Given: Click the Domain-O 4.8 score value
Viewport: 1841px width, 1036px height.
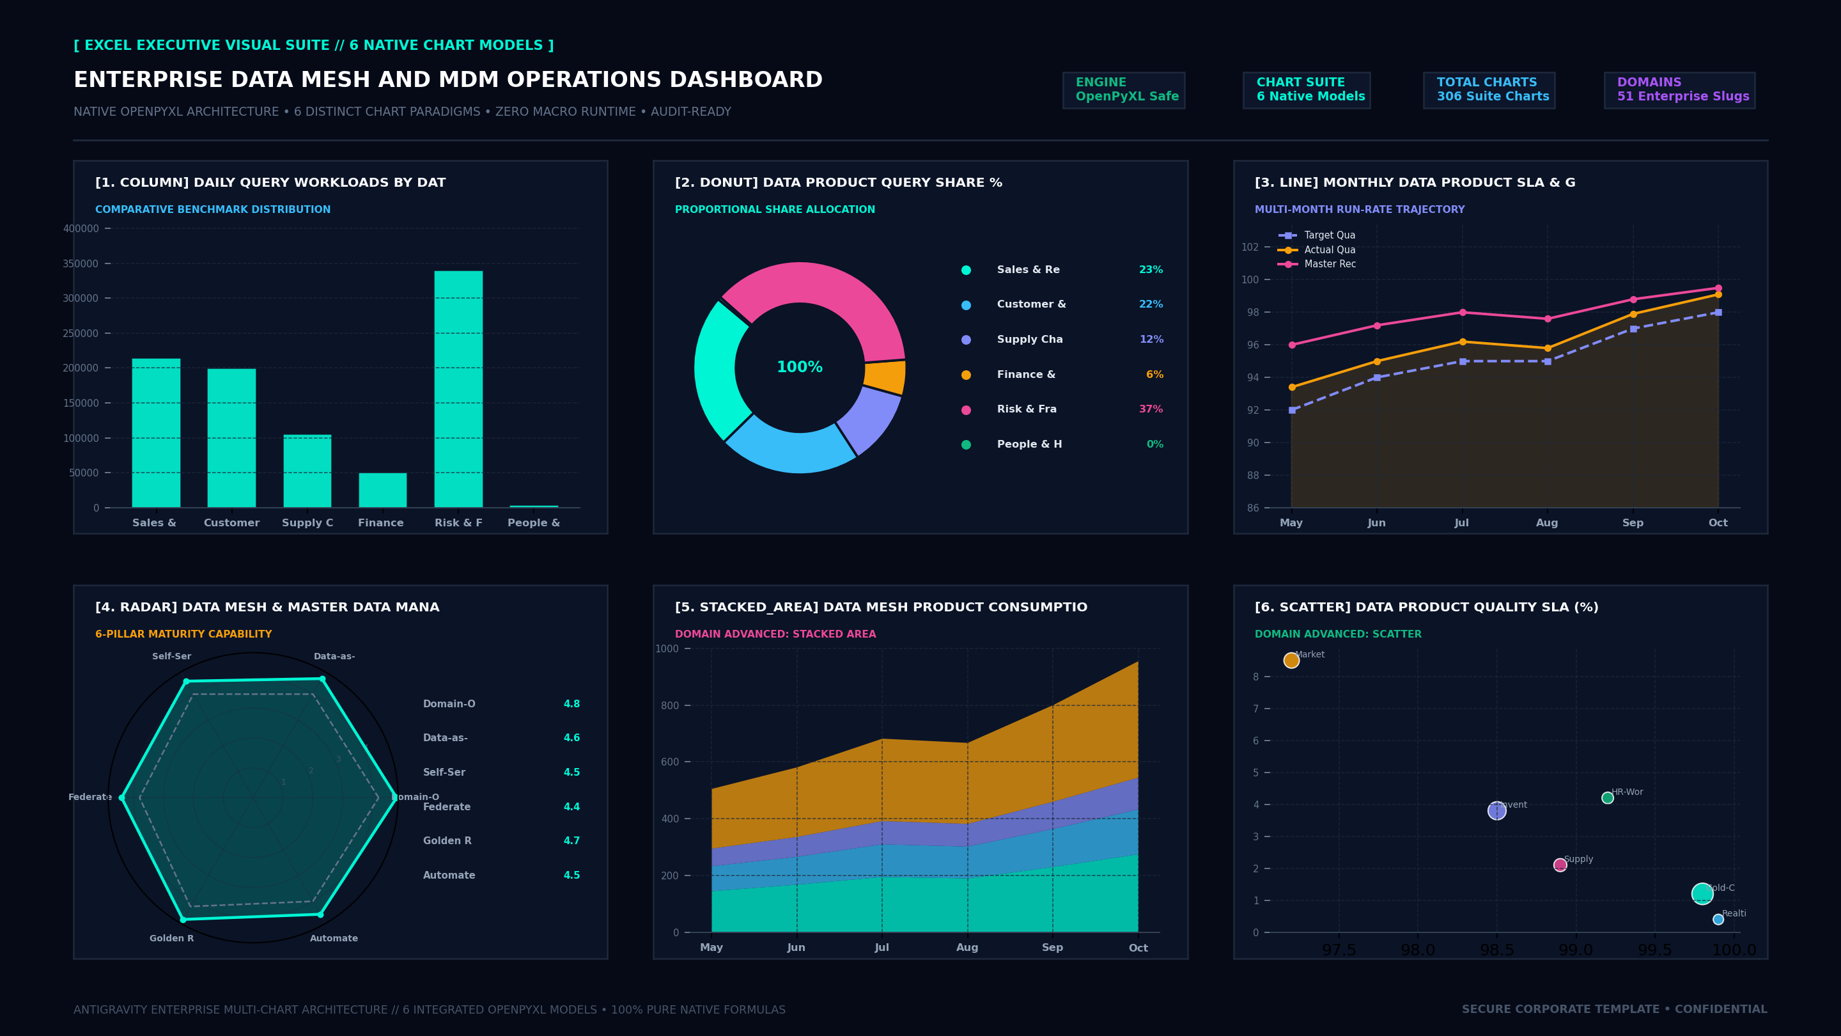Looking at the screenshot, I should [571, 704].
